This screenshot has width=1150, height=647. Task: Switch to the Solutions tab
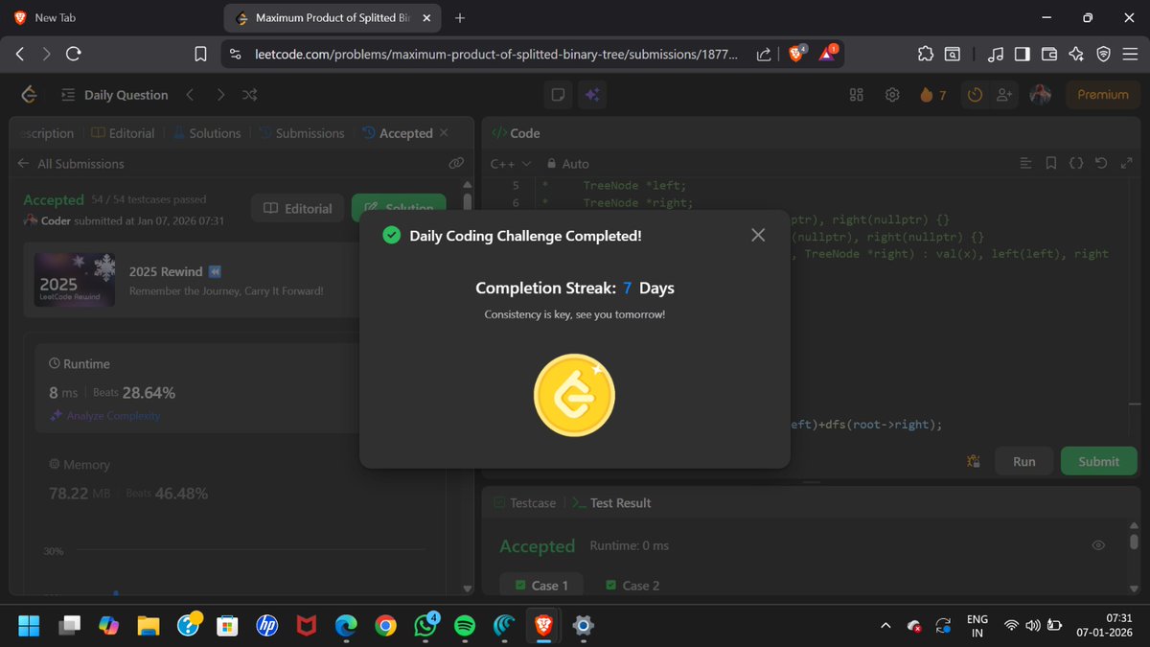click(206, 133)
